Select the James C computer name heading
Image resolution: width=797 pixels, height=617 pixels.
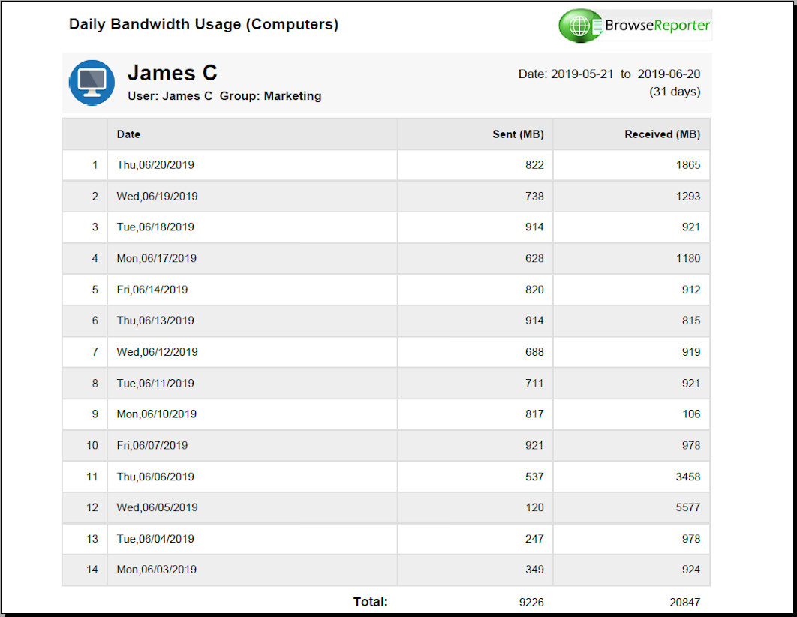(172, 73)
